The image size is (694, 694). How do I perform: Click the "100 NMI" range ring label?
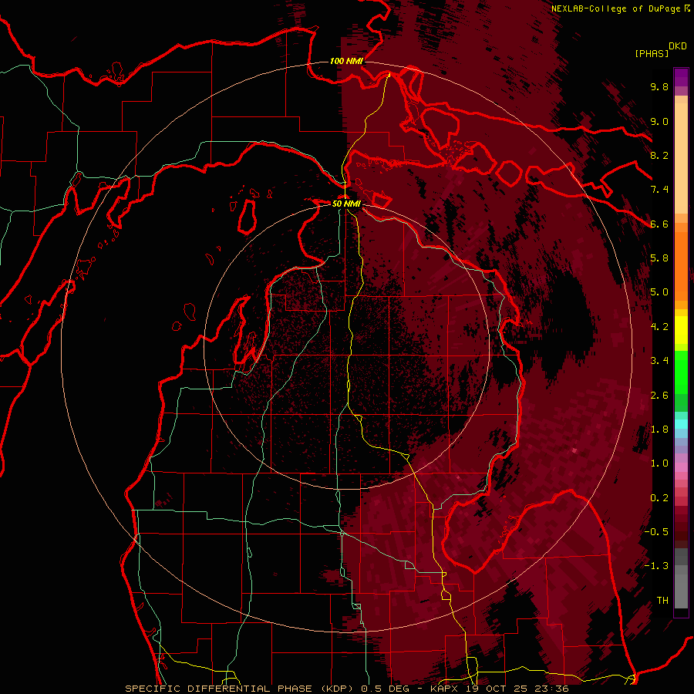346,61
